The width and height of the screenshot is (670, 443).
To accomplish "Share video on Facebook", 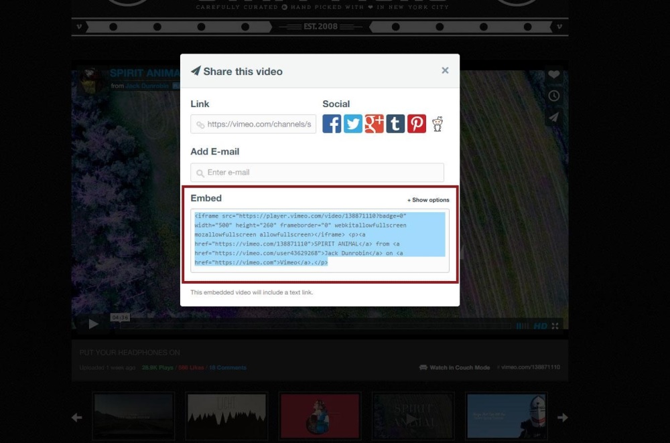I will pos(332,124).
